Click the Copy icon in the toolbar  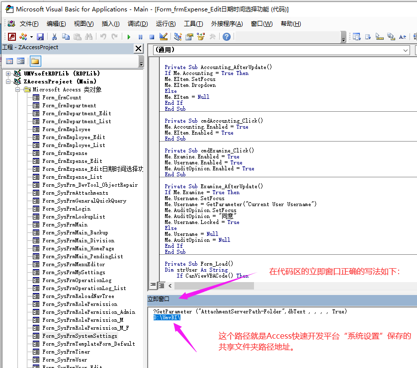tap(66, 37)
